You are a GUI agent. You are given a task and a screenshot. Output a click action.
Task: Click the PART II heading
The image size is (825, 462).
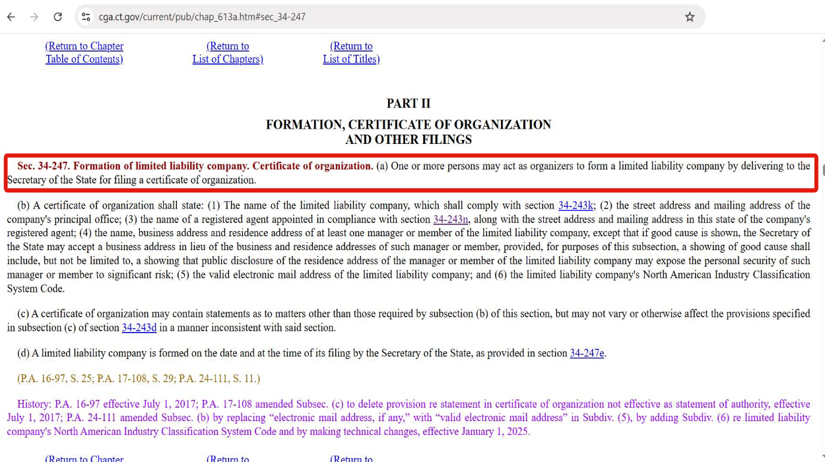(408, 104)
